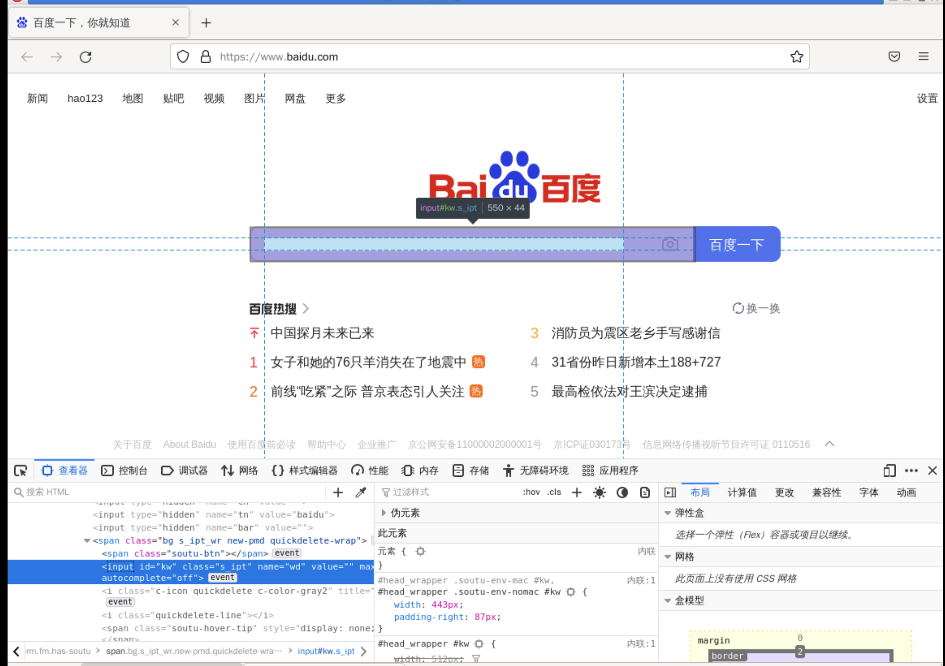Open the 内存 memory tab
Viewport: 945px width, 666px height.
[420, 471]
